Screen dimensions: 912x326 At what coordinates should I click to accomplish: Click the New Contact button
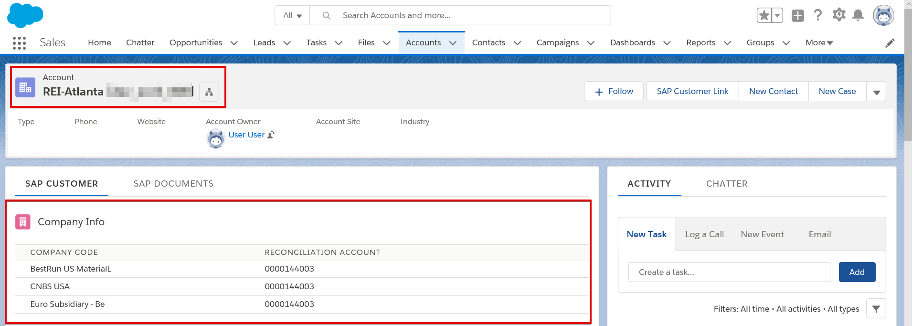coord(774,92)
